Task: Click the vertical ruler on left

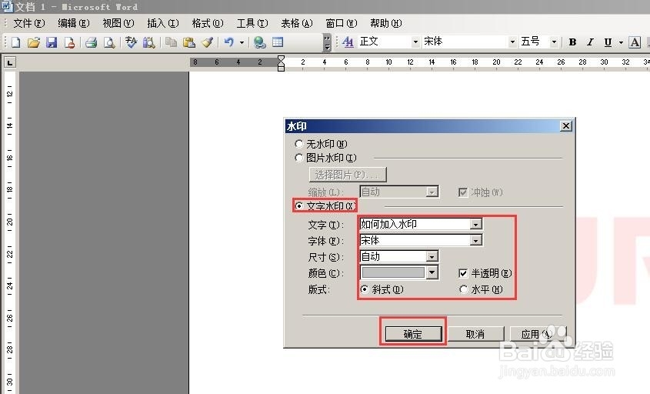Action: point(9,232)
